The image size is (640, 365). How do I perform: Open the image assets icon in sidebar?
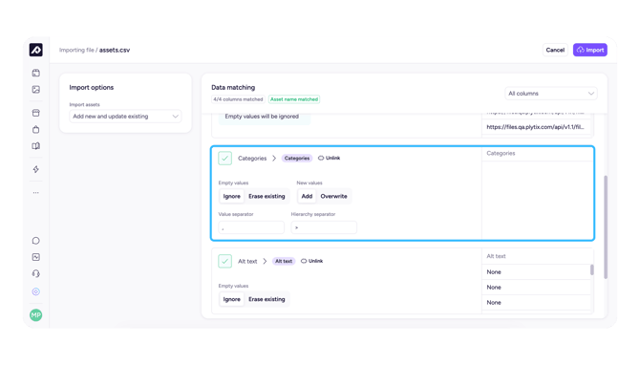[x=36, y=90]
